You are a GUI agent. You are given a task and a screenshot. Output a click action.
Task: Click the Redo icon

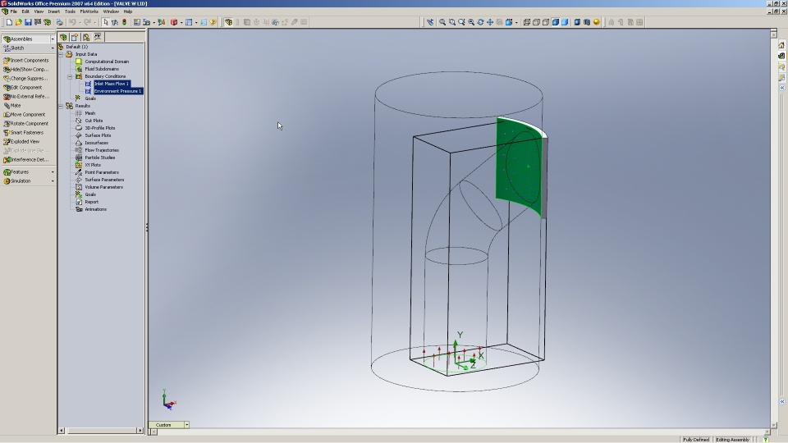[88, 22]
